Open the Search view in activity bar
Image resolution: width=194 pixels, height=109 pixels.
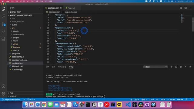[x=3, y=16]
